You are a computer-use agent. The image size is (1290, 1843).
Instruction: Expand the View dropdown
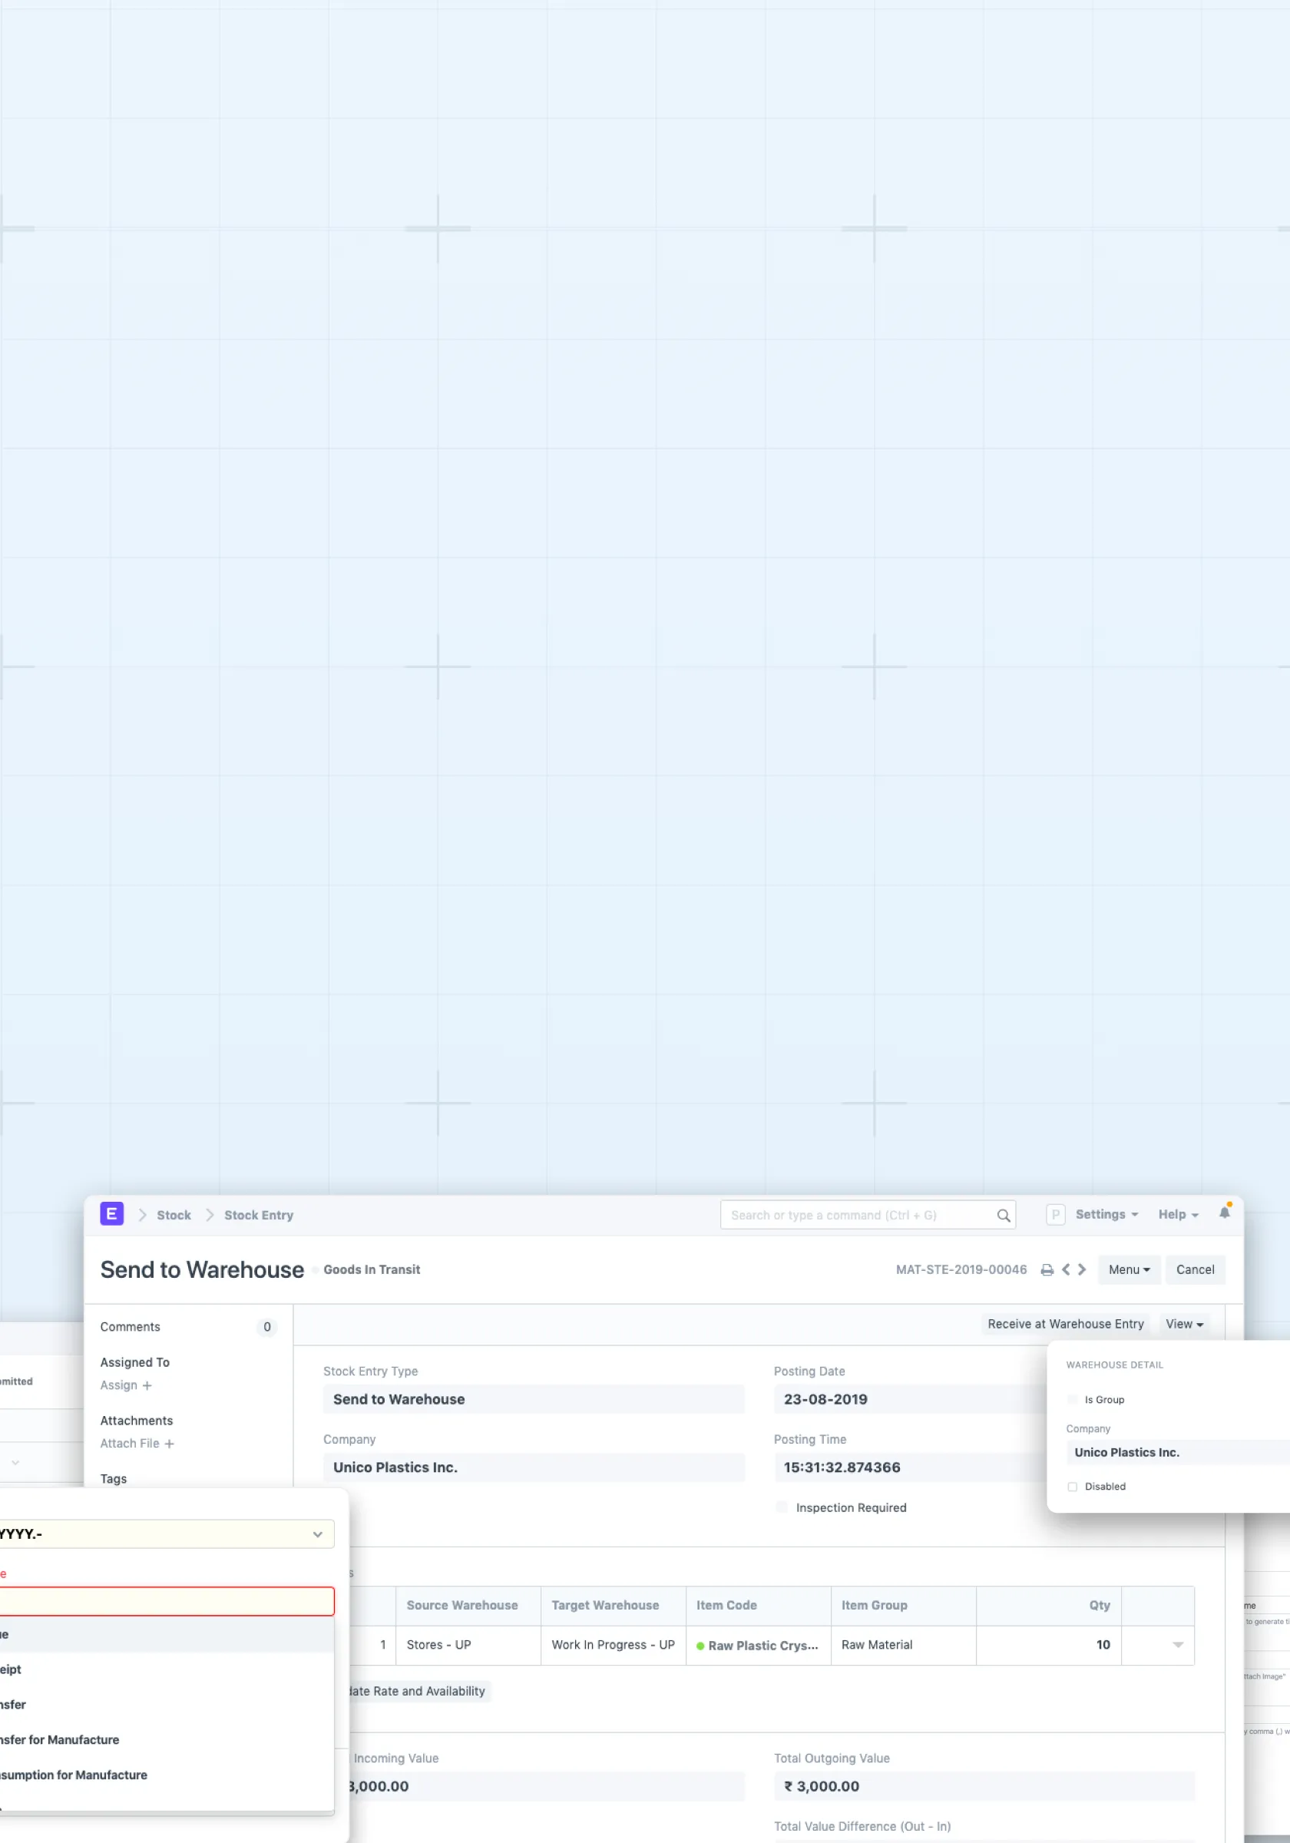[x=1184, y=1324]
